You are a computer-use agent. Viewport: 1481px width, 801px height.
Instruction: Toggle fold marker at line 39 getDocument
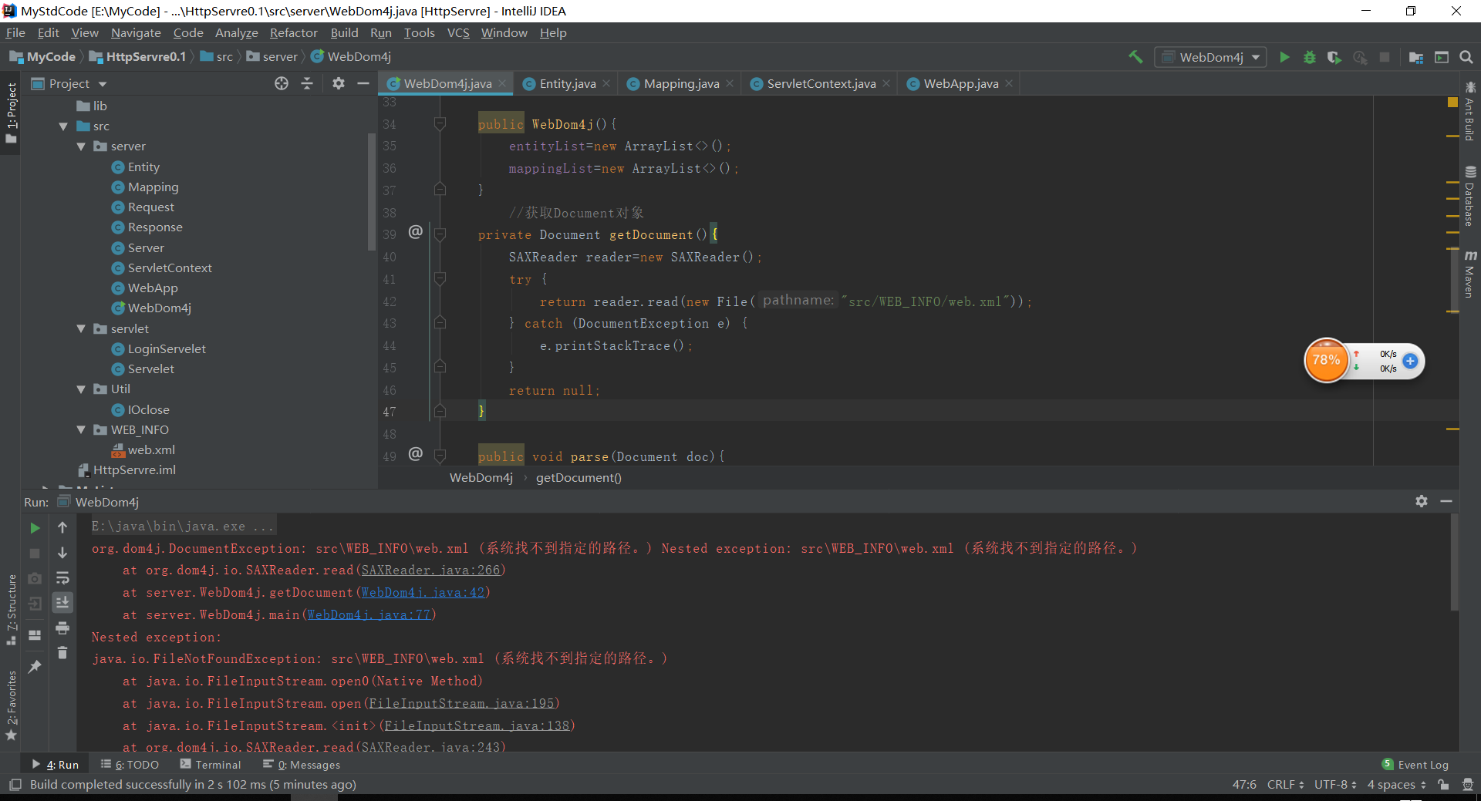click(x=440, y=234)
